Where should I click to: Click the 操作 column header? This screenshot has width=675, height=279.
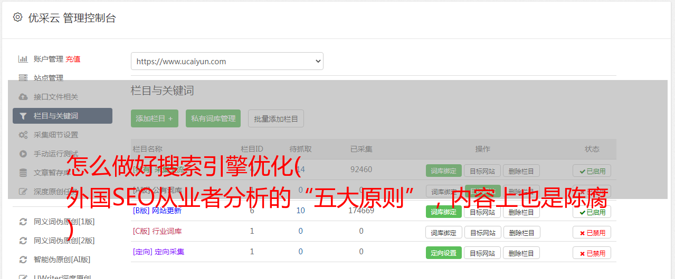tap(483, 149)
